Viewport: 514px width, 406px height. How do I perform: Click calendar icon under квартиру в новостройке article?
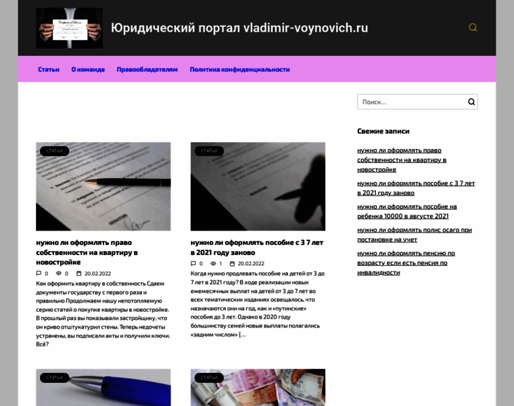tap(78, 273)
